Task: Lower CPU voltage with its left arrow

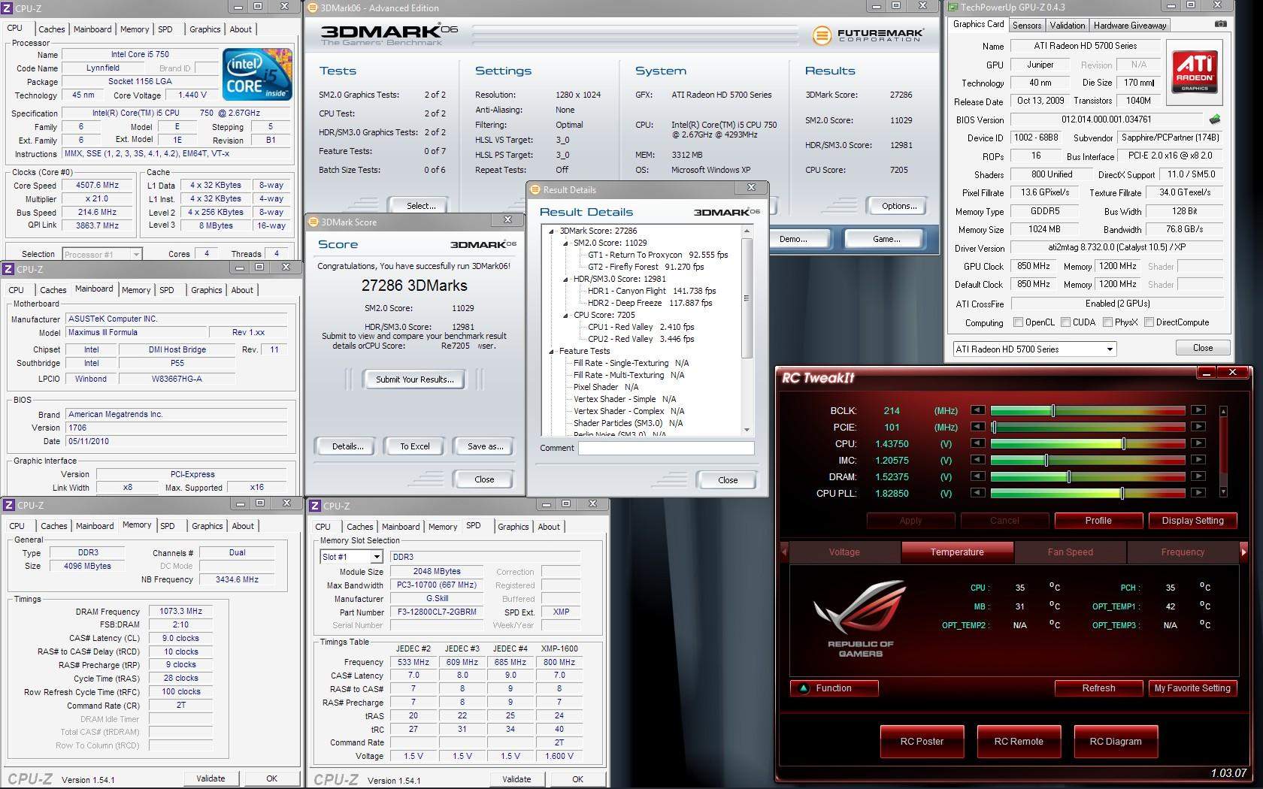Action: [977, 443]
